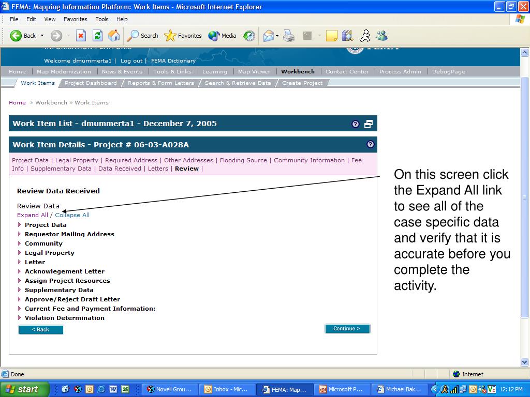The width and height of the screenshot is (530, 397).
Task: Expand Current Fee and Payment Information
Action: tap(19, 308)
